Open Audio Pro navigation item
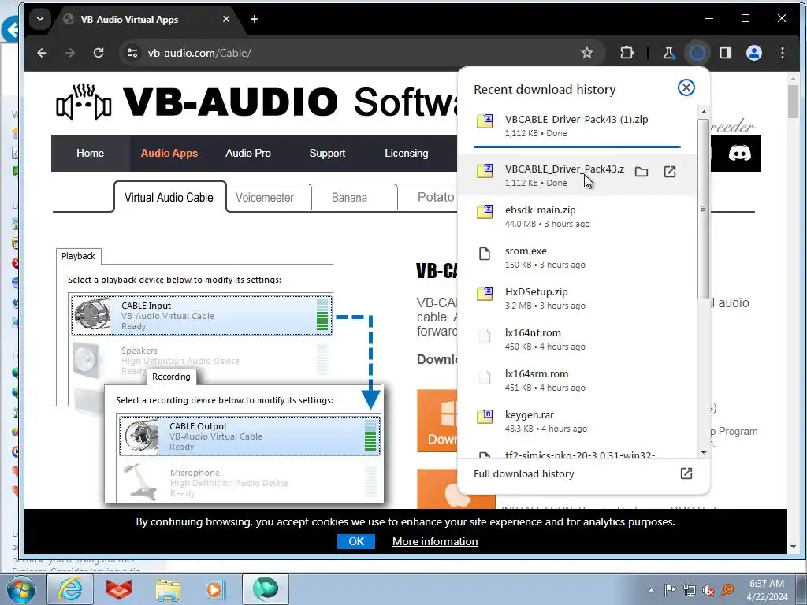Image resolution: width=807 pixels, height=605 pixels. click(x=248, y=154)
